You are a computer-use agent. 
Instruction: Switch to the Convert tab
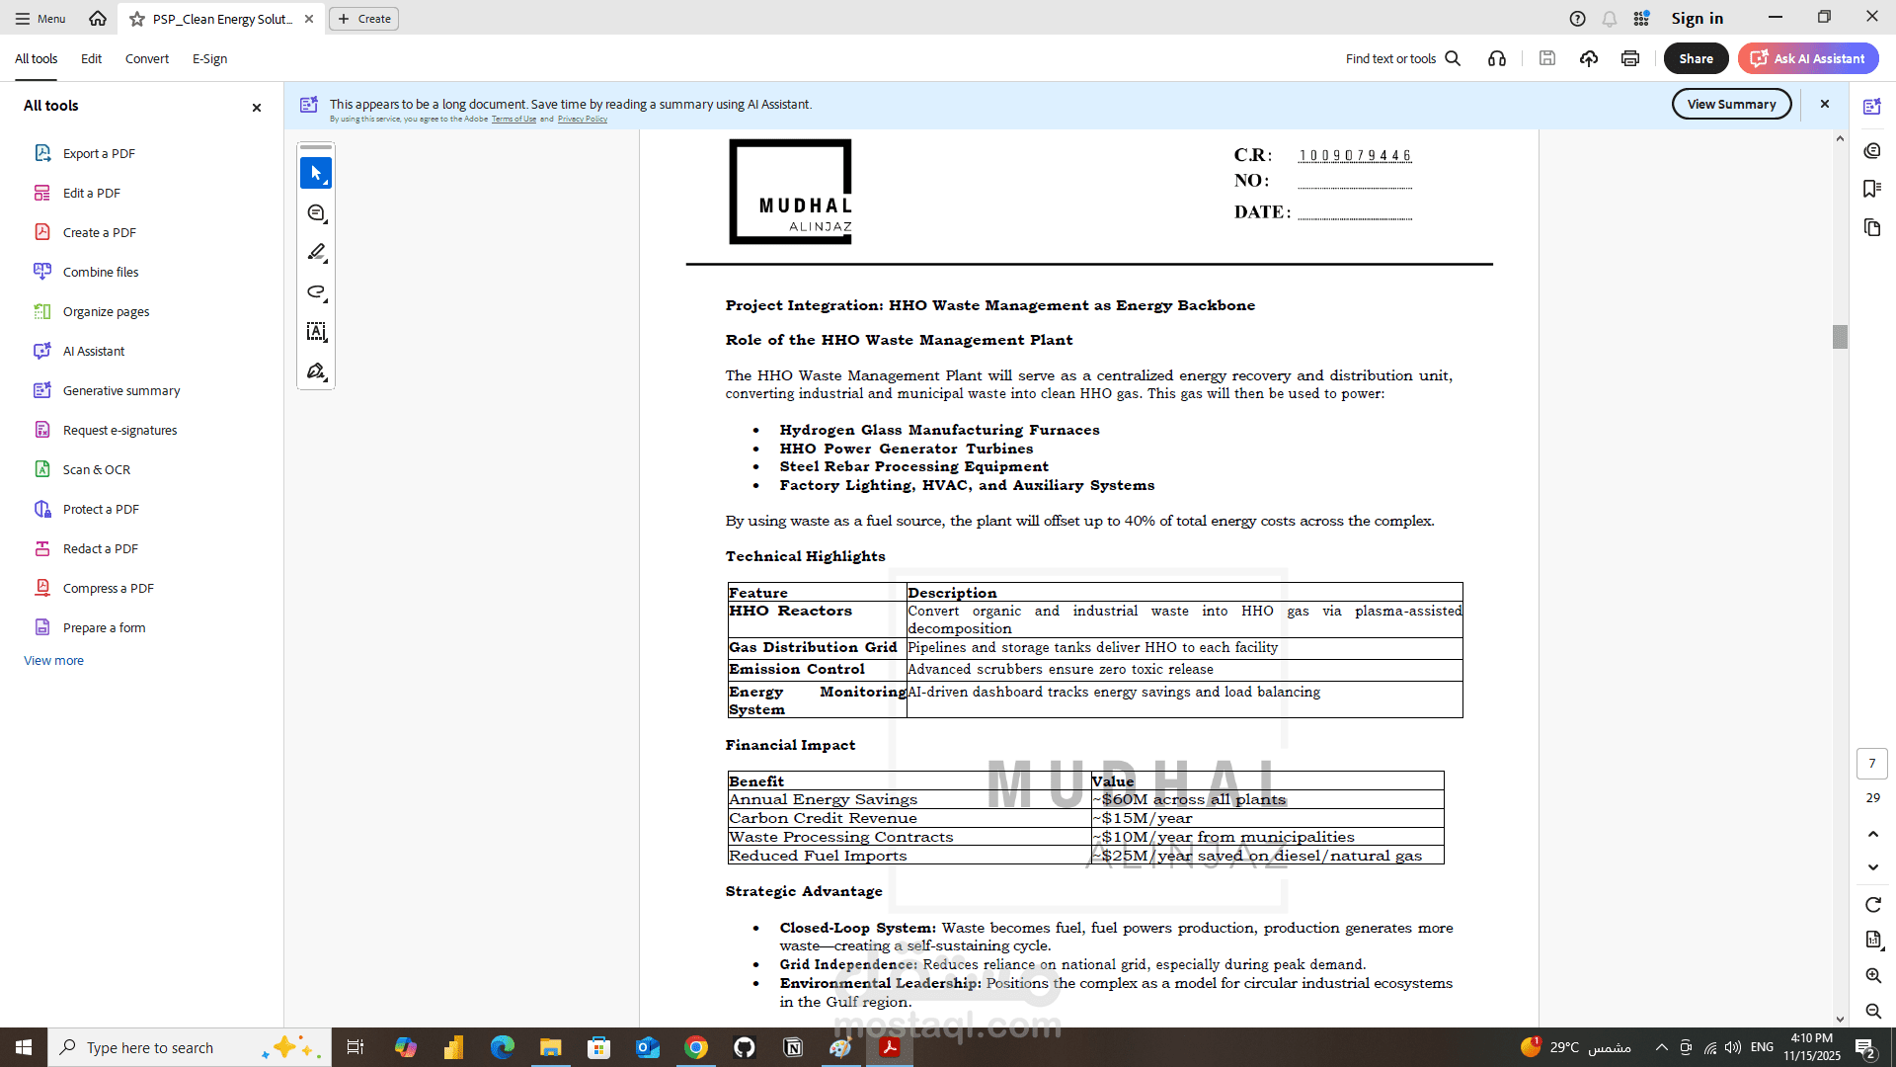pyautogui.click(x=147, y=58)
